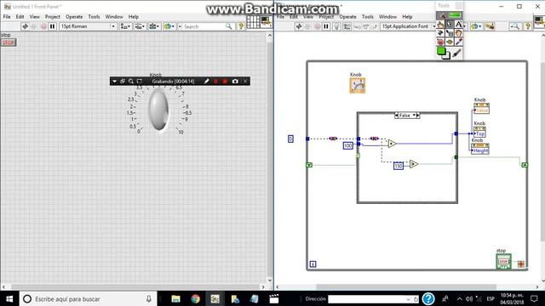The width and height of the screenshot is (545, 306).
Task: Open Reorder dropdown on Block Diagram toolbar
Action: (476, 26)
